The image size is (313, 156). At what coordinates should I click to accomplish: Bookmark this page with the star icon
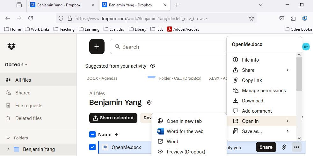click(x=251, y=19)
